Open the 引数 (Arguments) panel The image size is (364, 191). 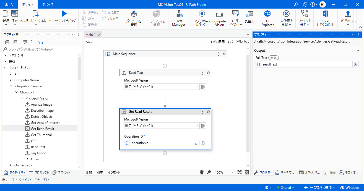[100, 172]
